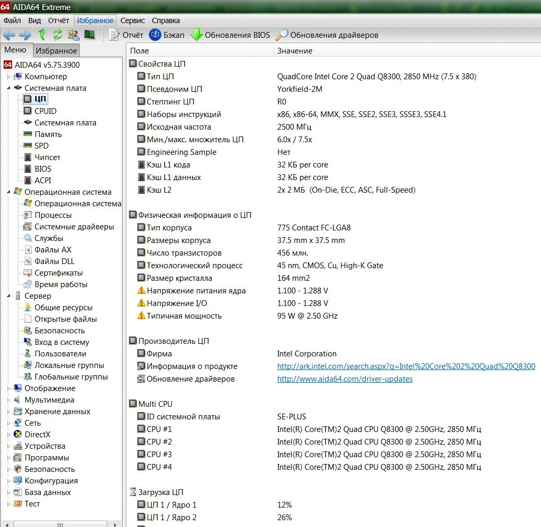The image size is (541, 527).
Task: Click the Напряжение питания ядра warning icon
Action: 142,290
